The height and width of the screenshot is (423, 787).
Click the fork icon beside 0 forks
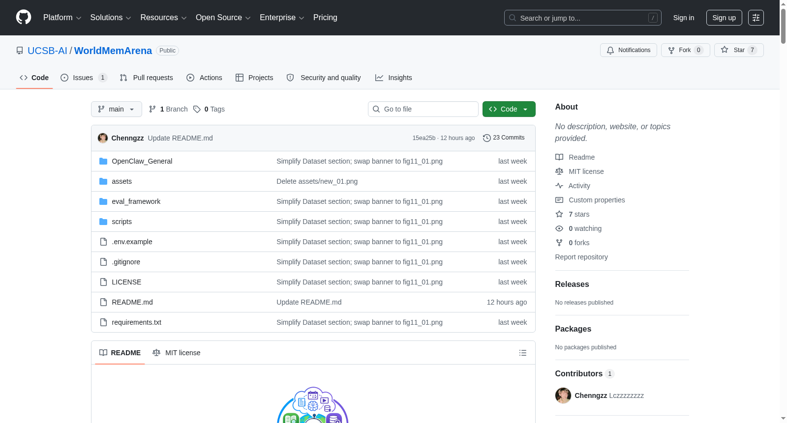[x=559, y=243]
